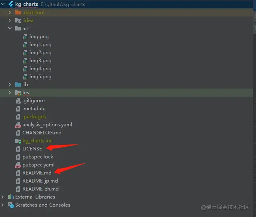Select External Libraries label
Image resolution: width=256 pixels, height=217 pixels.
tap(35, 197)
